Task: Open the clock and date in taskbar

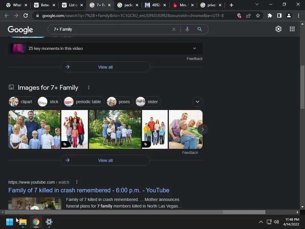Action: 291,222
